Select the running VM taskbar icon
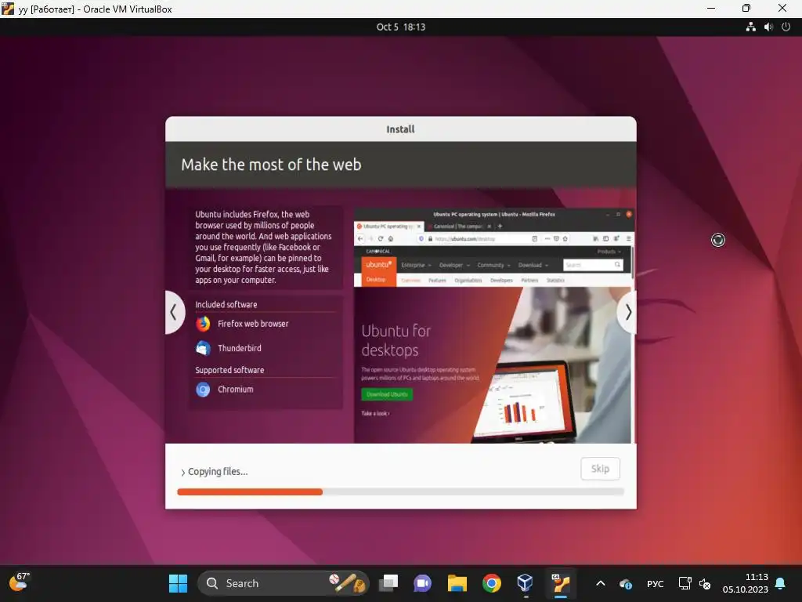This screenshot has height=602, width=802. click(561, 583)
